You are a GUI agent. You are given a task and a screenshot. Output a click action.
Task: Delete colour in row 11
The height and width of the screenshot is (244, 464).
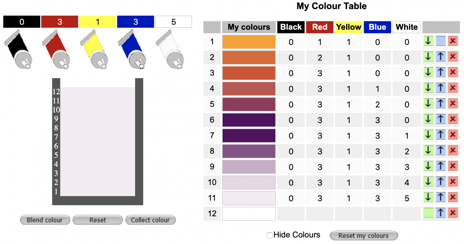coord(453,197)
